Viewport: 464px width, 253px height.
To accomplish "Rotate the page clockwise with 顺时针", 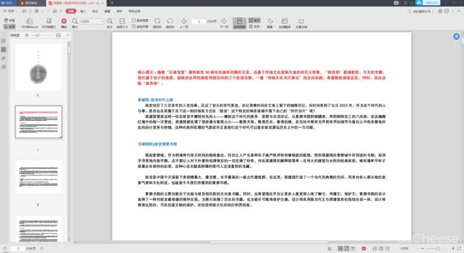I will tap(157, 22).
